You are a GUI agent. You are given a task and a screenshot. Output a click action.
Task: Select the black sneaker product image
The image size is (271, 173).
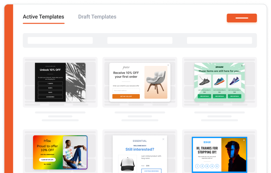click(204, 81)
